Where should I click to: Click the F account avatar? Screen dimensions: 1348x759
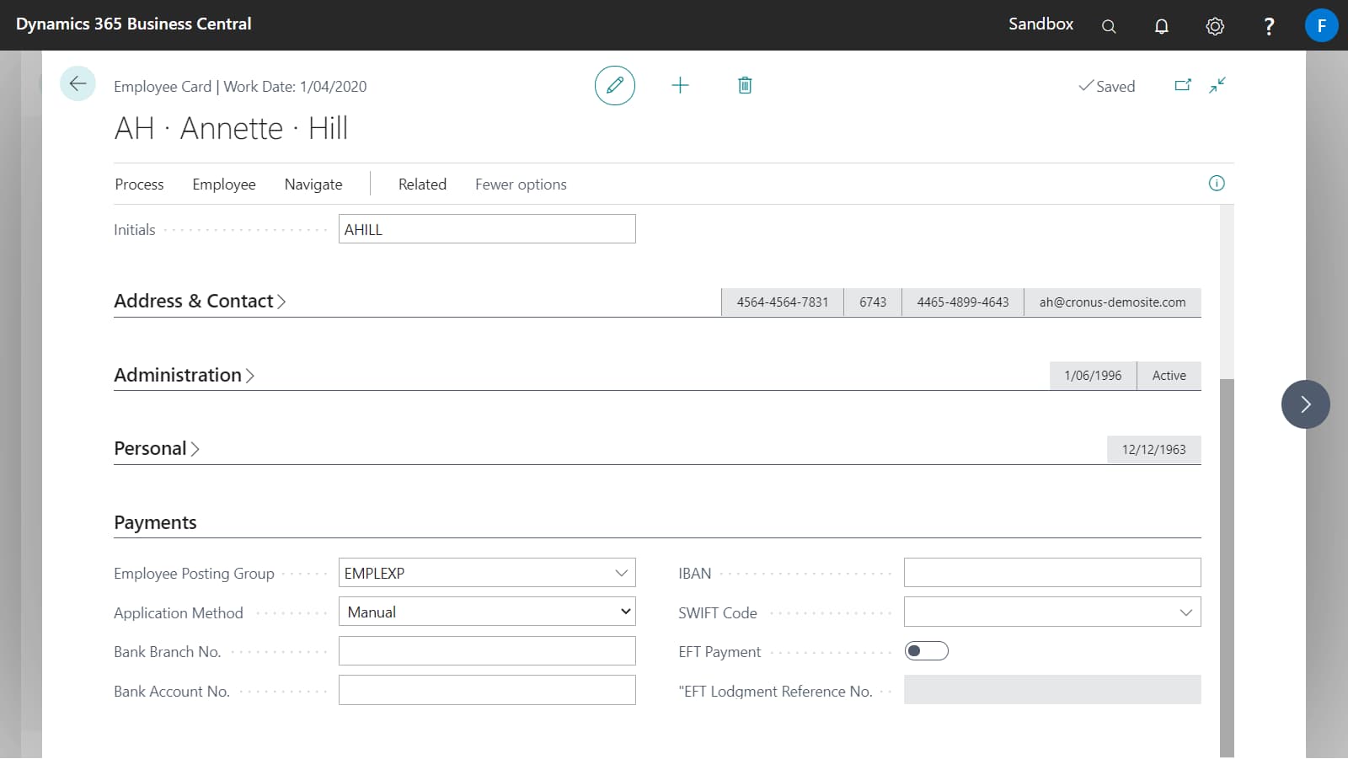coord(1321,25)
